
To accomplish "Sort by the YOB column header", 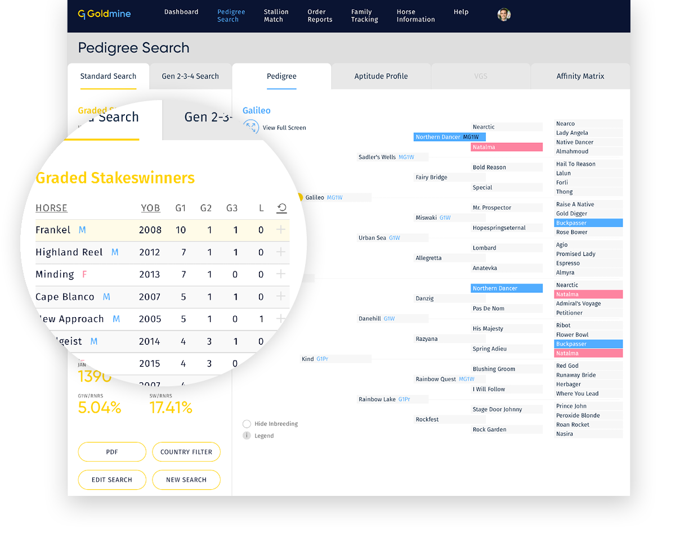I will click(x=150, y=208).
